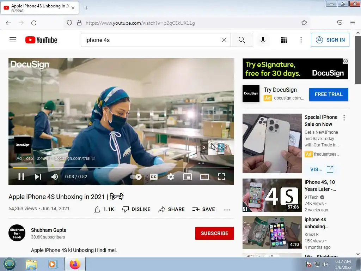361x271 pixels.
Task: Open the YouTube apps grid
Action: (284, 40)
